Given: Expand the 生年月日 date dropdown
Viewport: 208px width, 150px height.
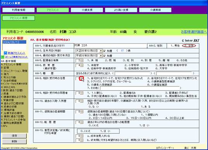Looking at the screenshot, I should (101, 51).
